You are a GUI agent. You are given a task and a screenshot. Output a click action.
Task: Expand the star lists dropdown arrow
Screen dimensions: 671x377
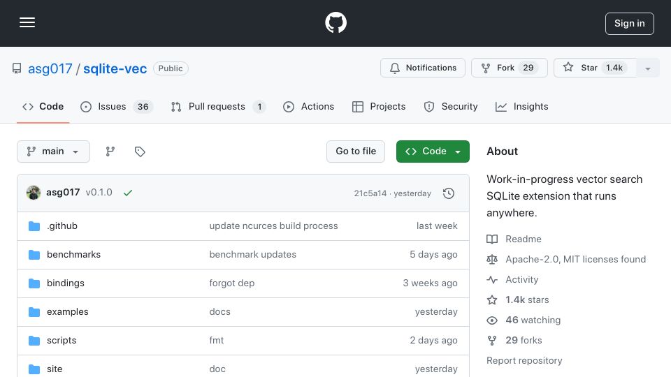pos(648,68)
